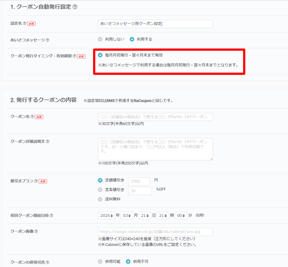Click help icon next to あいさつメッセージ
Image resolution: width=288 pixels, height=267 pixels.
(47, 40)
